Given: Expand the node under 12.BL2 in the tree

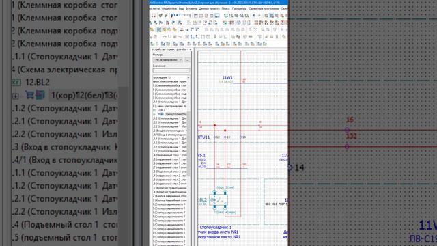Looking at the screenshot, I should coord(154,114).
